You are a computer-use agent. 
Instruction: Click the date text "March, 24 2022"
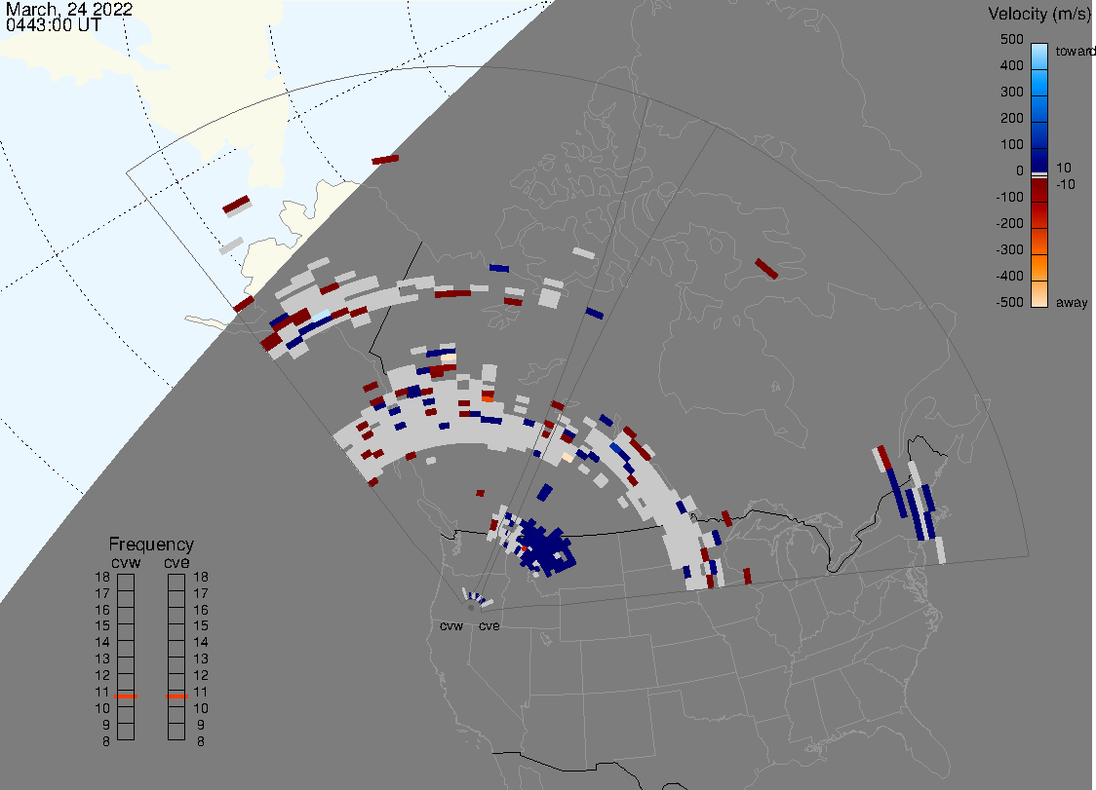click(68, 9)
